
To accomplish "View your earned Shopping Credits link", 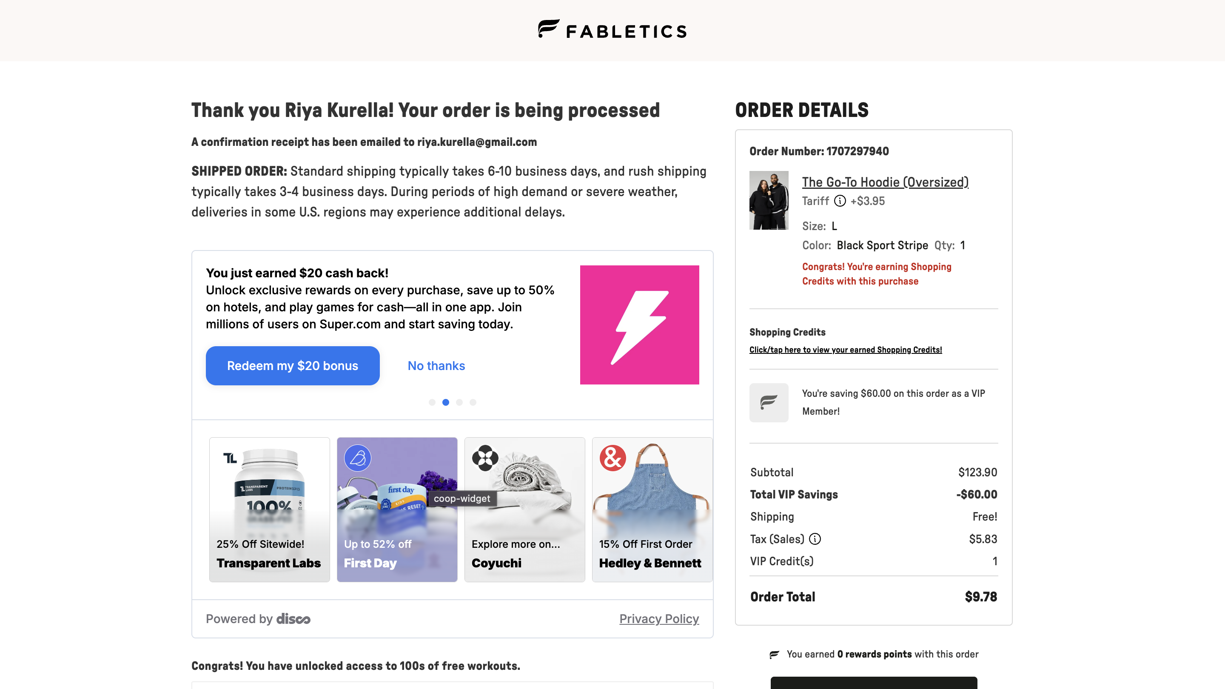I will pyautogui.click(x=846, y=350).
